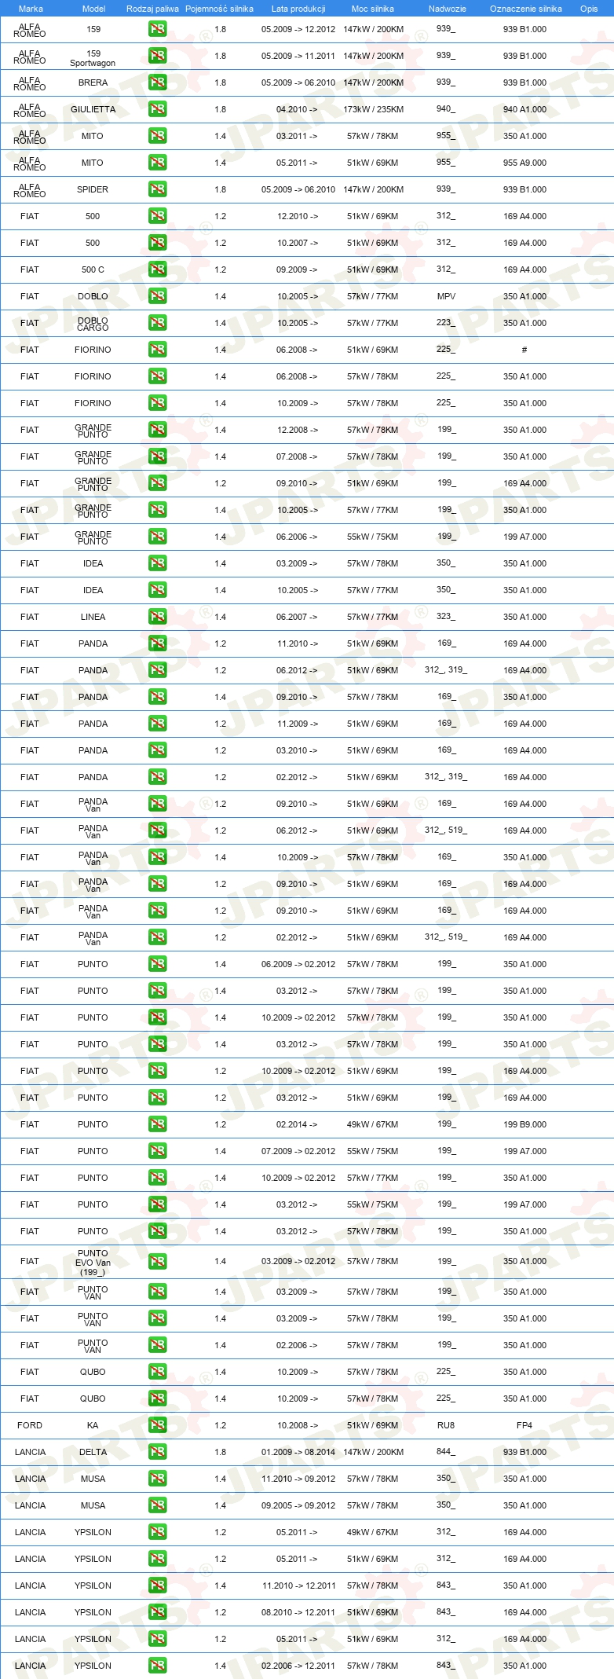The image size is (614, 1679).
Task: Click the fuel icon in the FIAT LINEA row
Action: (x=157, y=617)
